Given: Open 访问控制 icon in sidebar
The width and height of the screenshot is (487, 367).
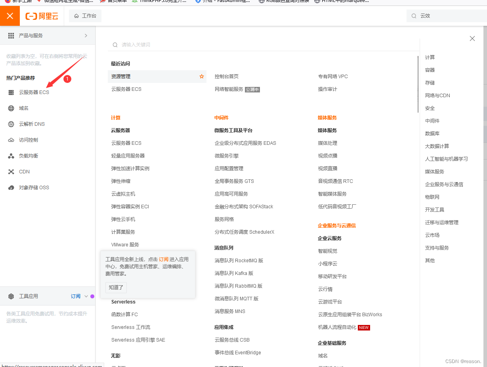Looking at the screenshot, I should click(11, 140).
